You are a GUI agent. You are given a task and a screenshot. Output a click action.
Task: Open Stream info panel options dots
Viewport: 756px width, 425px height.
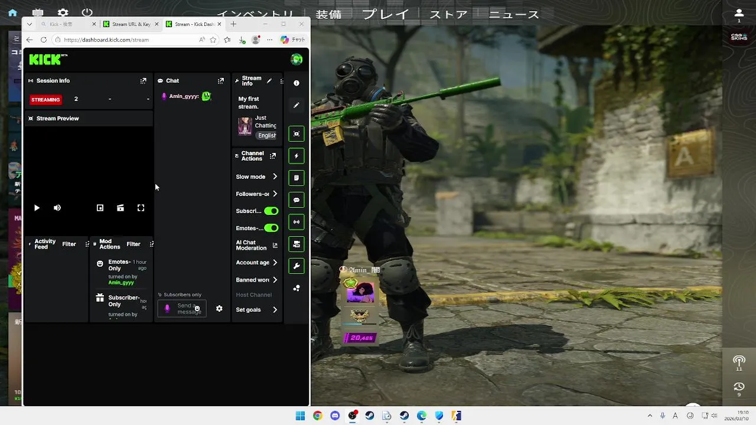[282, 81]
